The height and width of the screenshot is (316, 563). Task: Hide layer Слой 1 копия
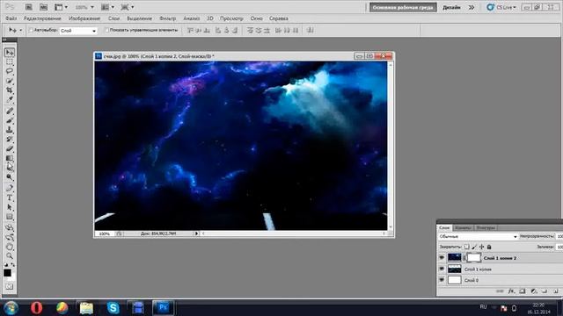pyautogui.click(x=442, y=269)
